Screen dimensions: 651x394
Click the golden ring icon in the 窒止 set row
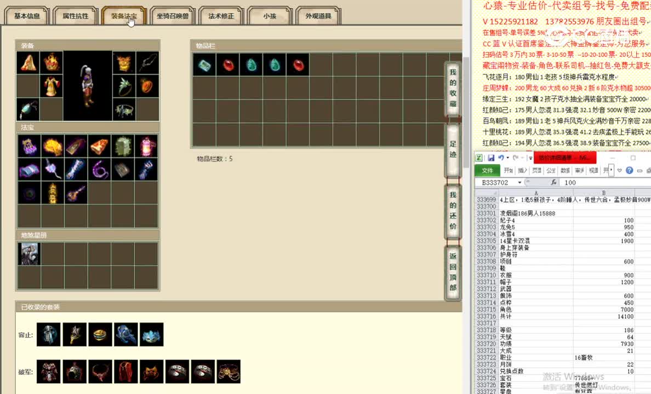pyautogui.click(x=100, y=335)
